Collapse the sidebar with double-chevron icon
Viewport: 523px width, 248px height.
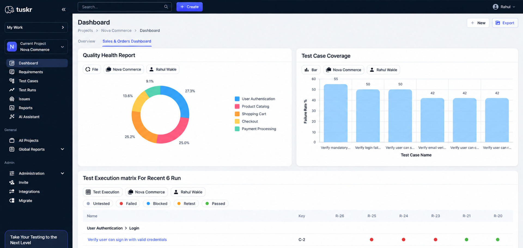[63, 10]
